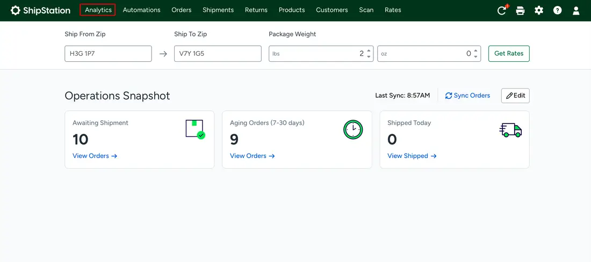
Task: Click the Sync Orders link
Action: (467, 96)
